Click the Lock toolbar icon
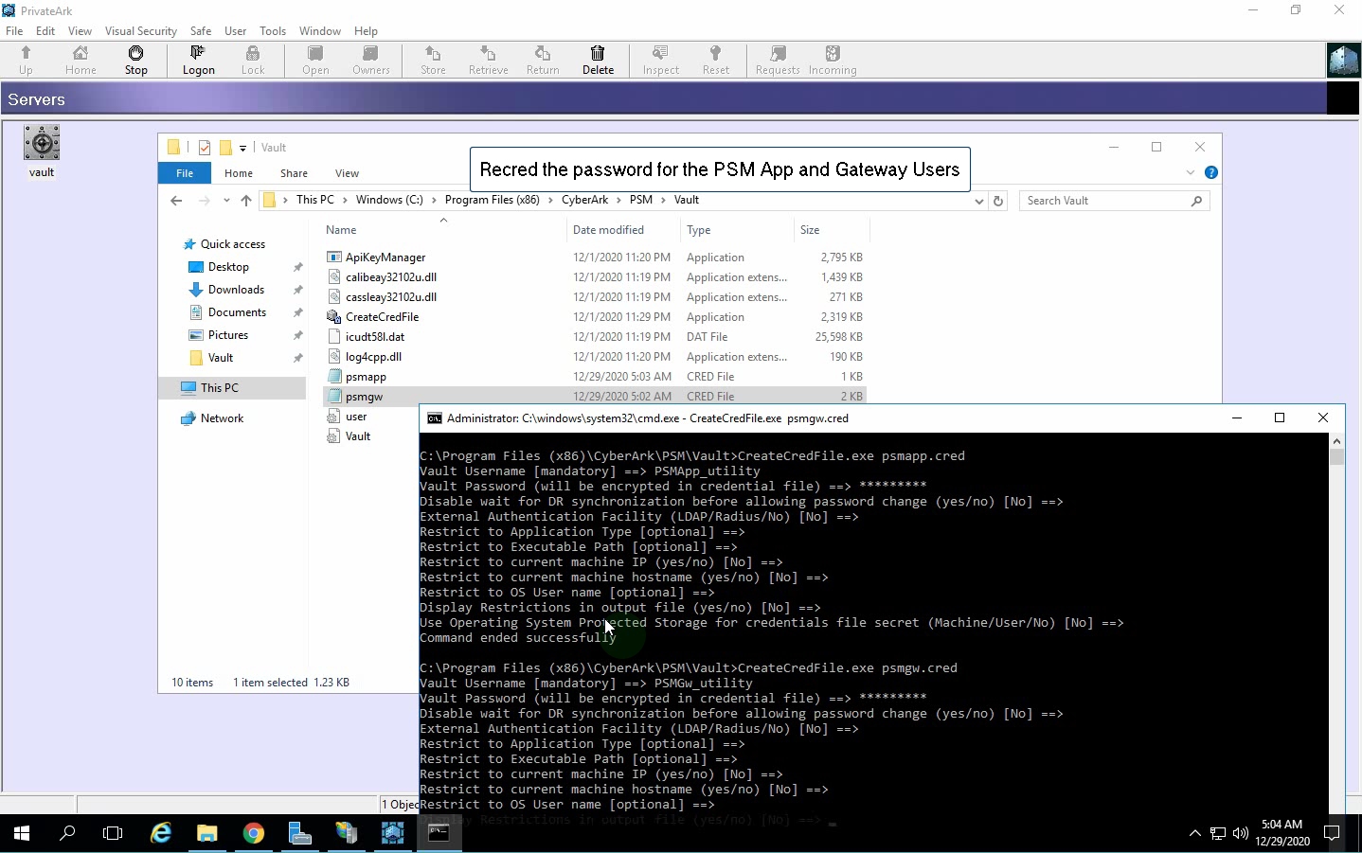Viewport: 1362px width, 853px height. [x=253, y=61]
